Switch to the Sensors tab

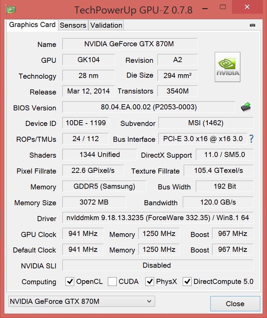(x=73, y=25)
